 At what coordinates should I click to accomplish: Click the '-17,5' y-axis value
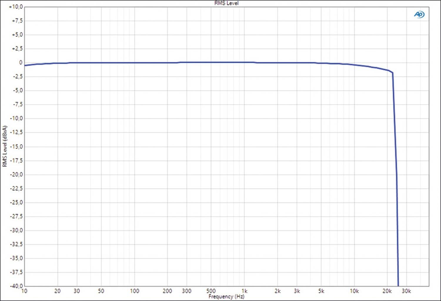(16, 161)
